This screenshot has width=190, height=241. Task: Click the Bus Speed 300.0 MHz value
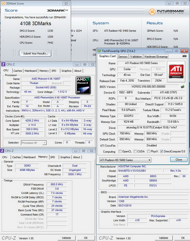point(32,129)
